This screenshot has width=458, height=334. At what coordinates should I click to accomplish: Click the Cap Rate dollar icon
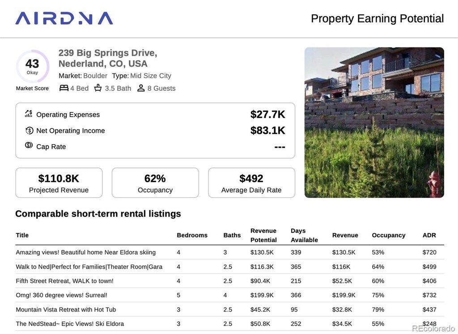tap(29, 146)
